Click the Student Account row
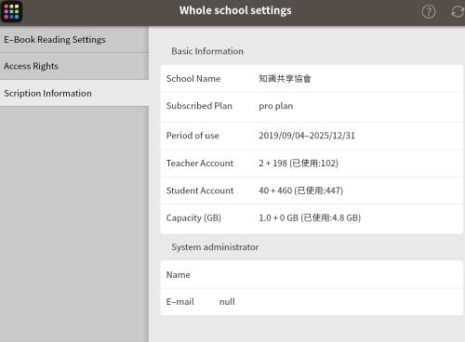The image size is (465, 342). 312,191
